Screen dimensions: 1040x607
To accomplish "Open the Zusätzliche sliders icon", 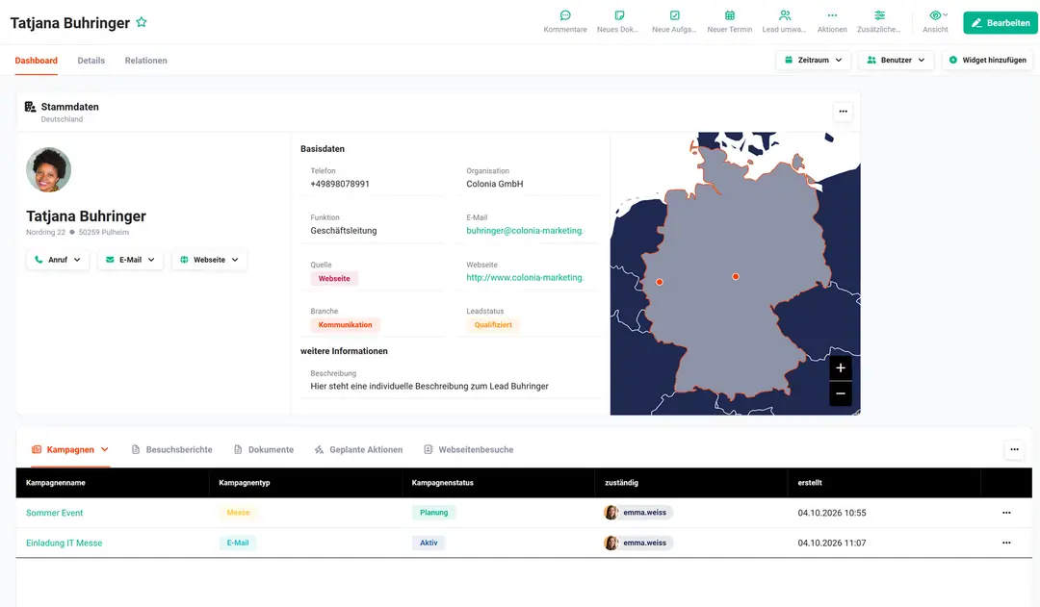I will 879,15.
